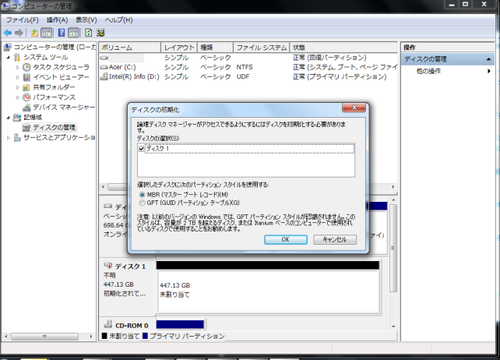Click the left tree pane horizontal scrollbar
Image resolution: width=500 pixels, height=360 pixels.
[45, 337]
